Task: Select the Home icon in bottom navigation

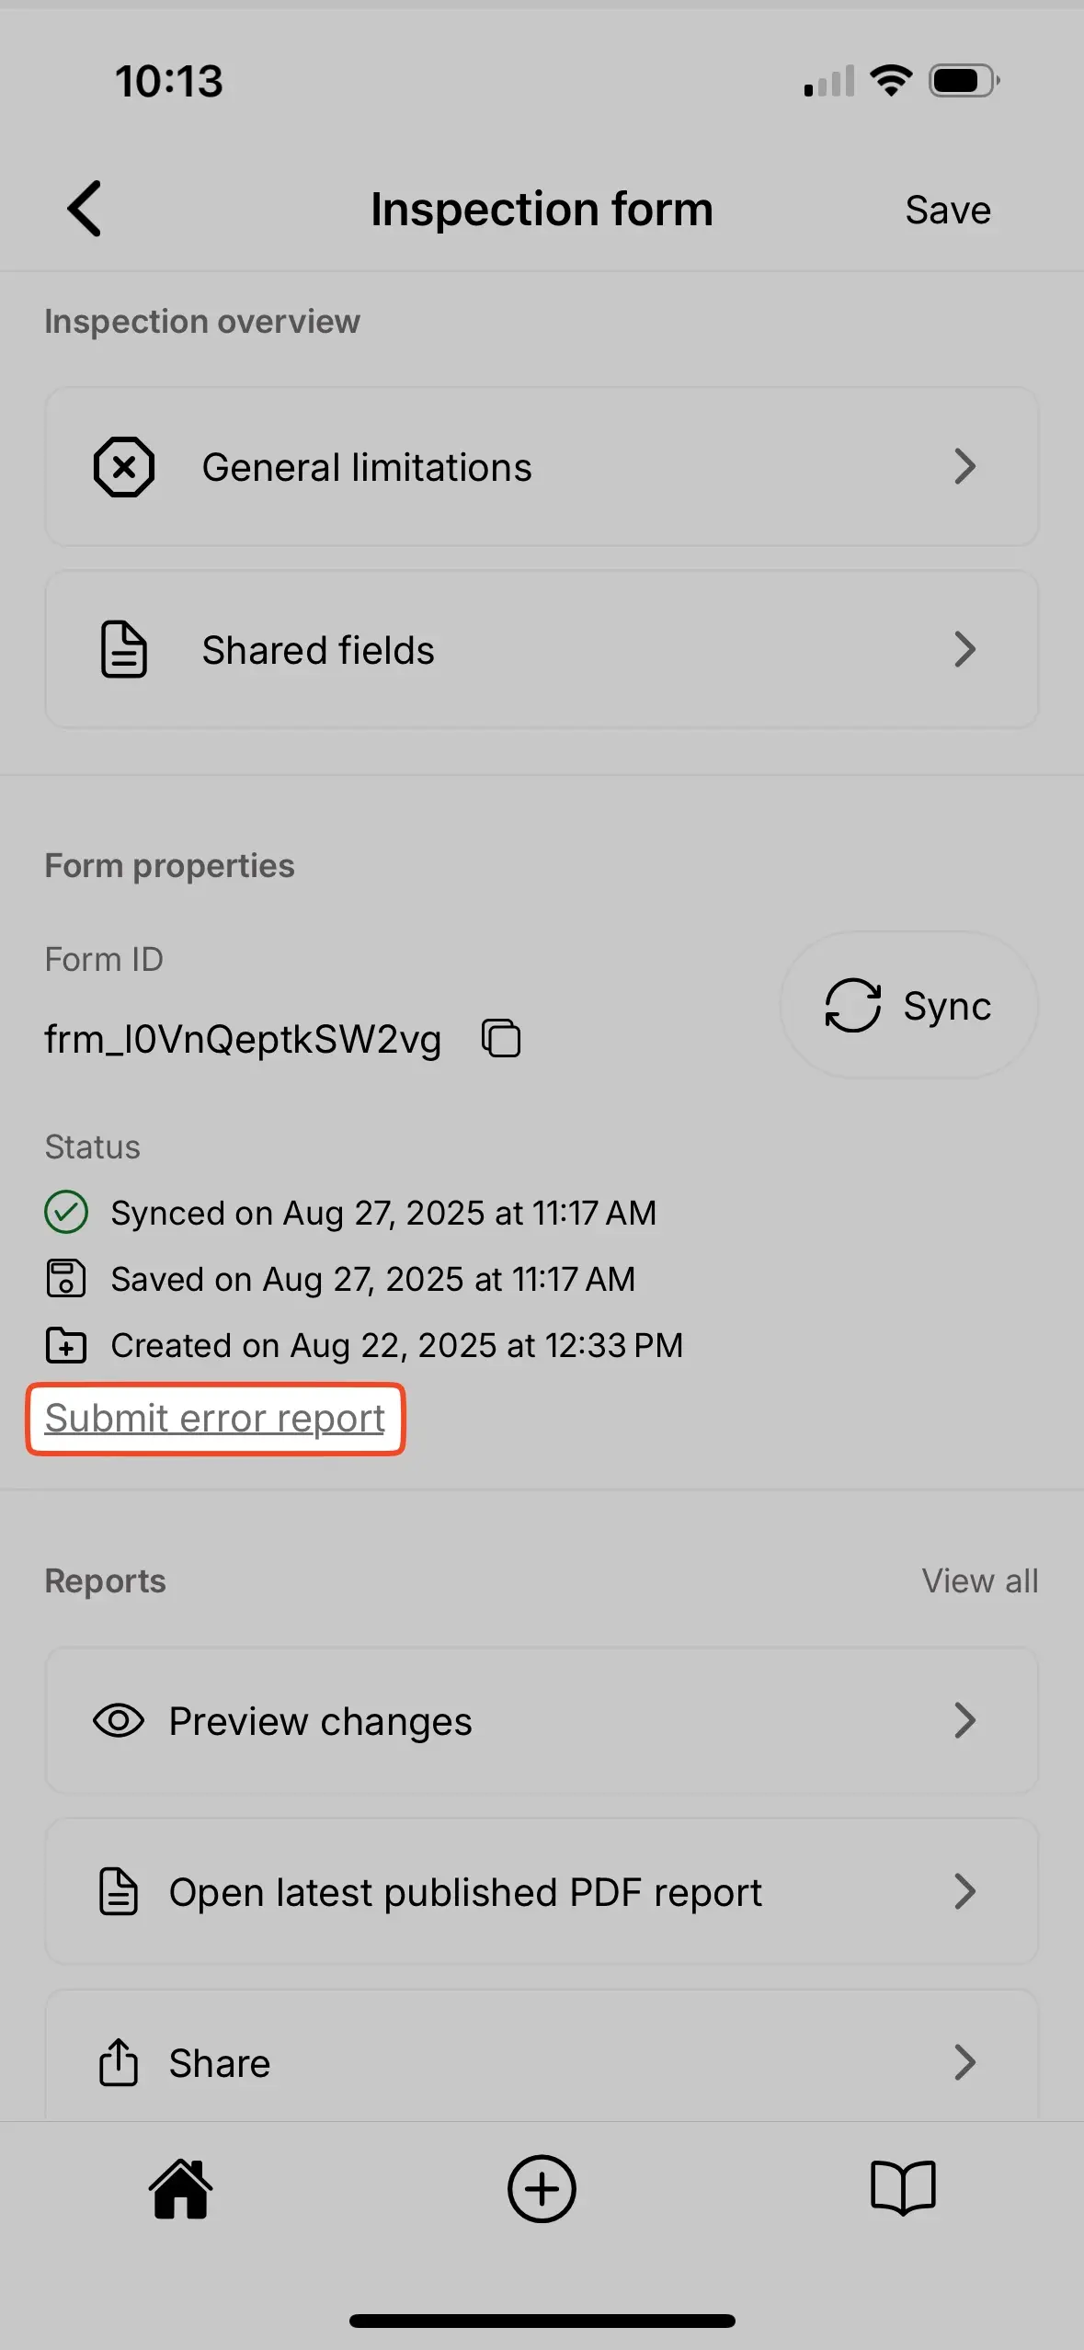Action: click(180, 2187)
